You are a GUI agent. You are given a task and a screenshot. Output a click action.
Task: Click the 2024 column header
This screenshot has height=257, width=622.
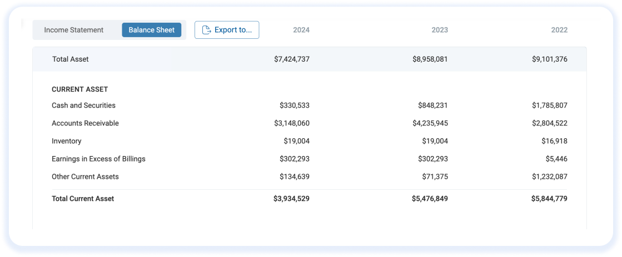pos(301,30)
